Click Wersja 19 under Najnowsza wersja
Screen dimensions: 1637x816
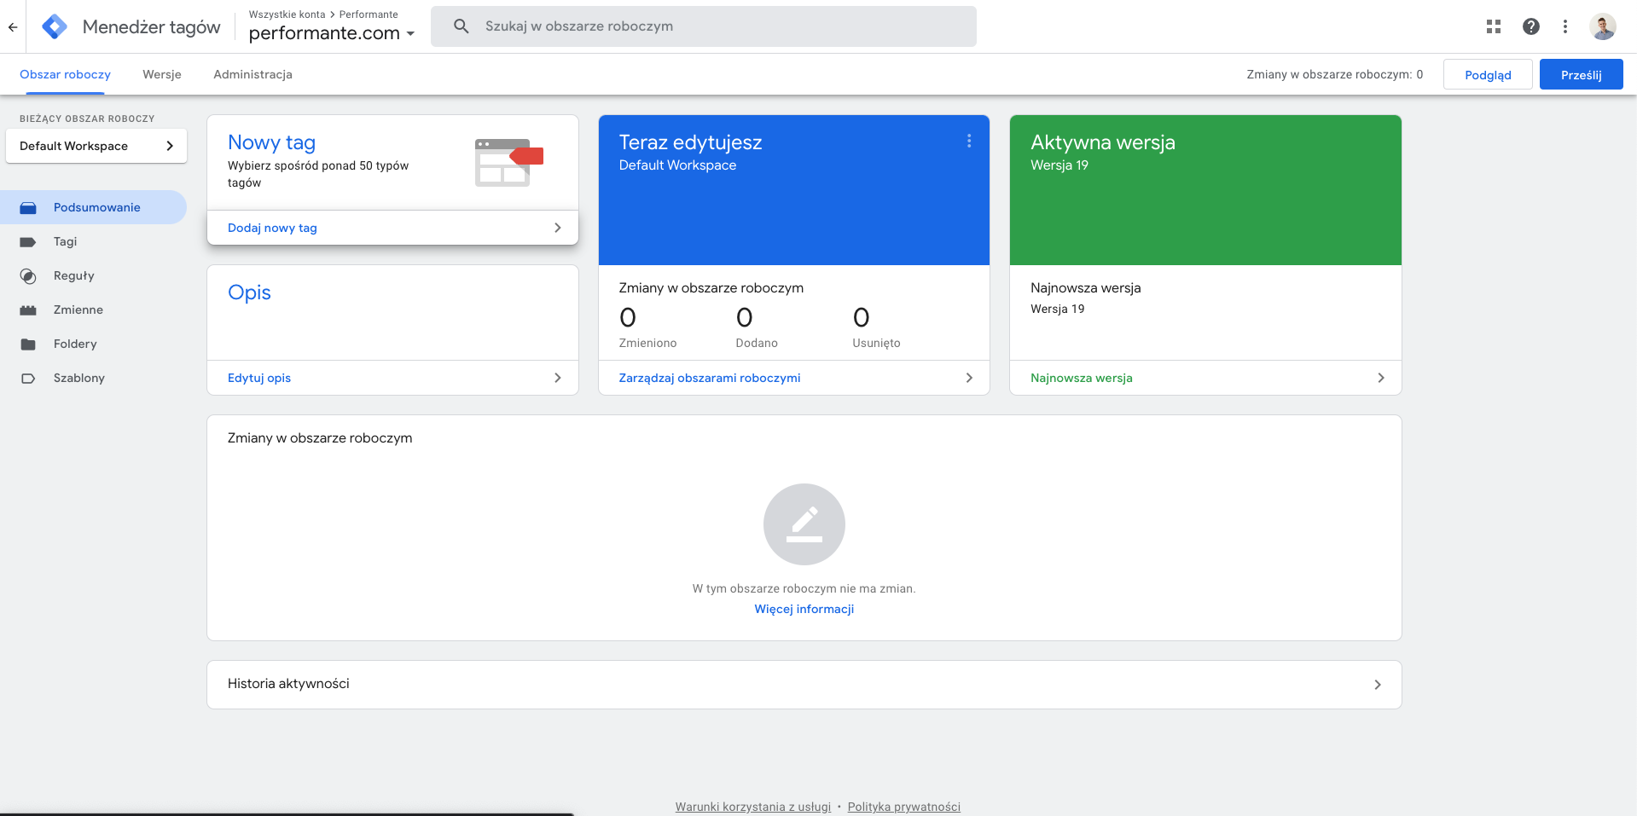[1058, 309]
